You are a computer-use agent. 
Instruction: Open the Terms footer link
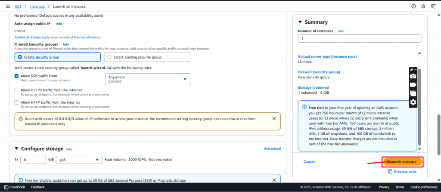point(400,187)
